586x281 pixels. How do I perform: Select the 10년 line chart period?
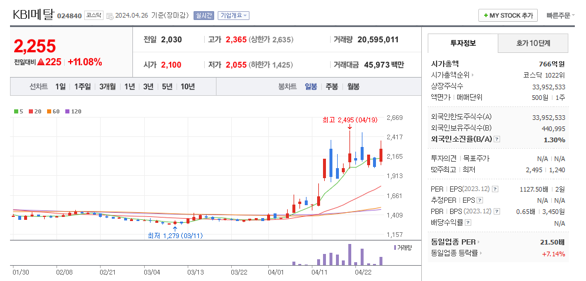[x=188, y=86]
